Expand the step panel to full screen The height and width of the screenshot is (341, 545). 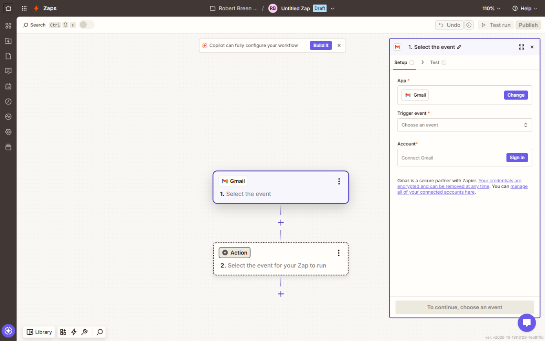pyautogui.click(x=521, y=47)
